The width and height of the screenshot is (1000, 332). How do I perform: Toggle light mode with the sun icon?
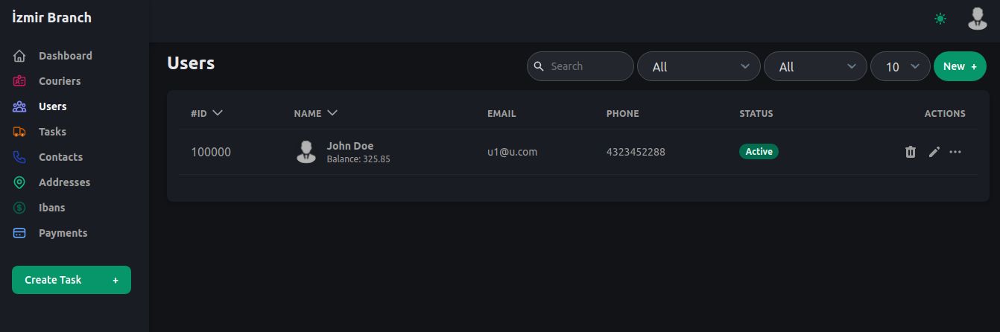pyautogui.click(x=940, y=19)
